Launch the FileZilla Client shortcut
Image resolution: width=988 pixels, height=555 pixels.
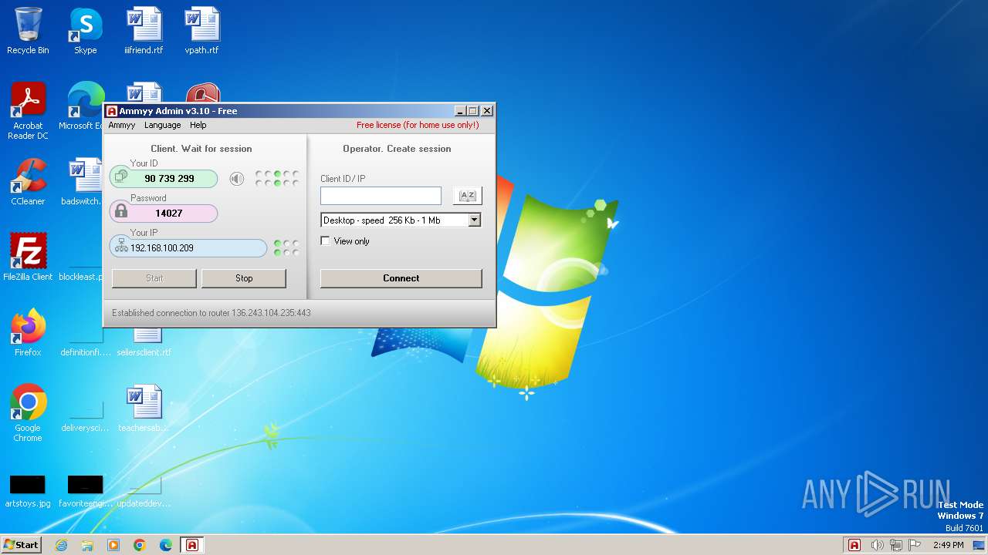(x=28, y=257)
